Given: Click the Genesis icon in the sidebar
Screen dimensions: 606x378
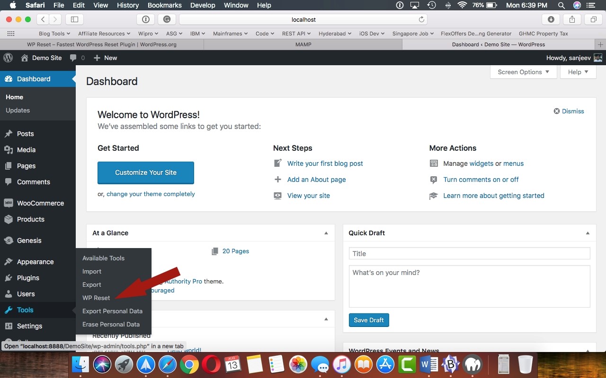Looking at the screenshot, I should [10, 241].
